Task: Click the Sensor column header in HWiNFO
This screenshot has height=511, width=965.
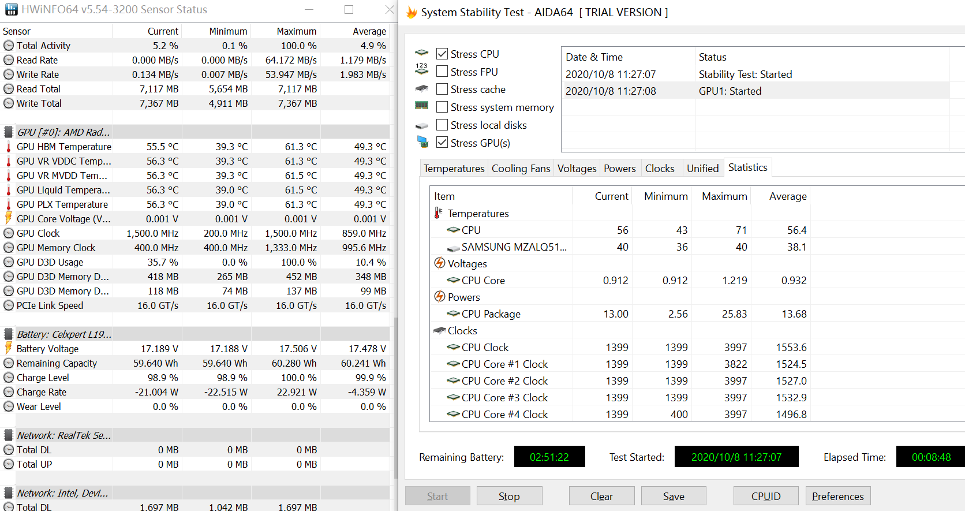Action: pyautogui.click(x=56, y=31)
